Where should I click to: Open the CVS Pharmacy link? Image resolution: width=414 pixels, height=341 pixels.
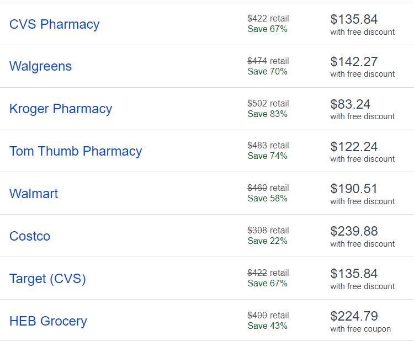pos(54,24)
